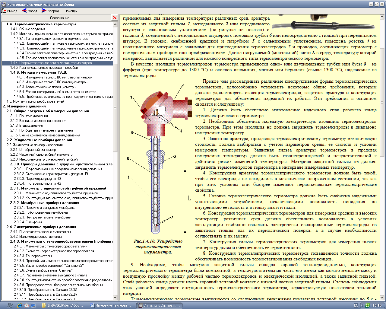
Task: Open item 1.4.1. Общие сведения
Action: point(28,29)
